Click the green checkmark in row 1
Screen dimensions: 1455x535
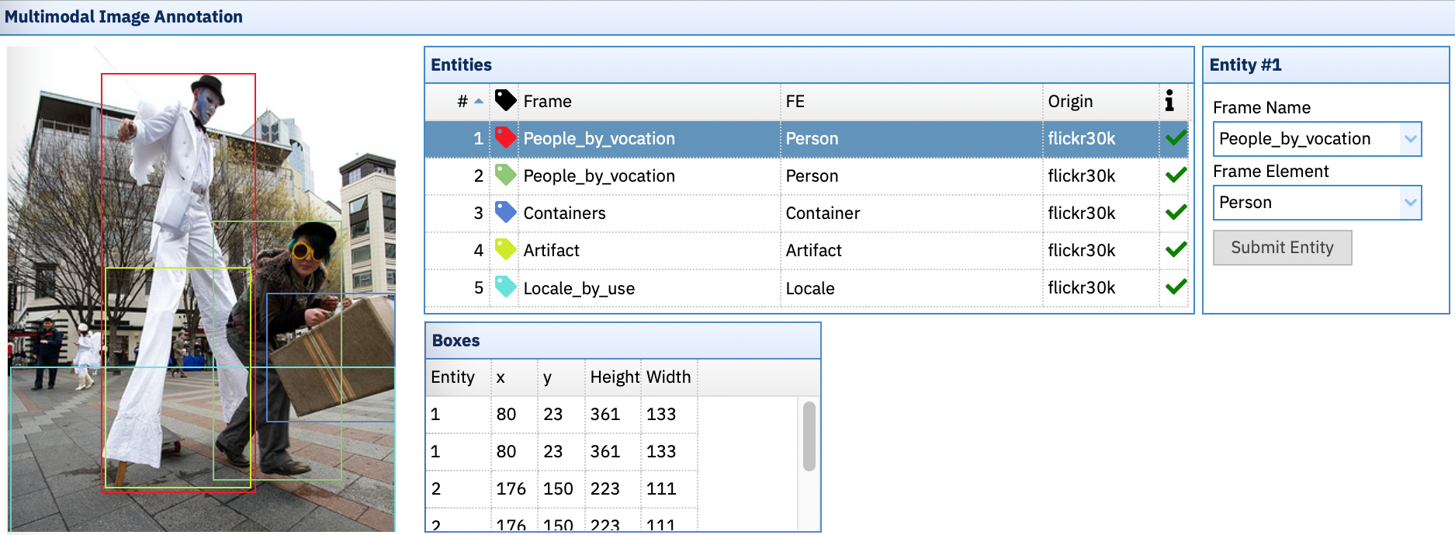1176,138
